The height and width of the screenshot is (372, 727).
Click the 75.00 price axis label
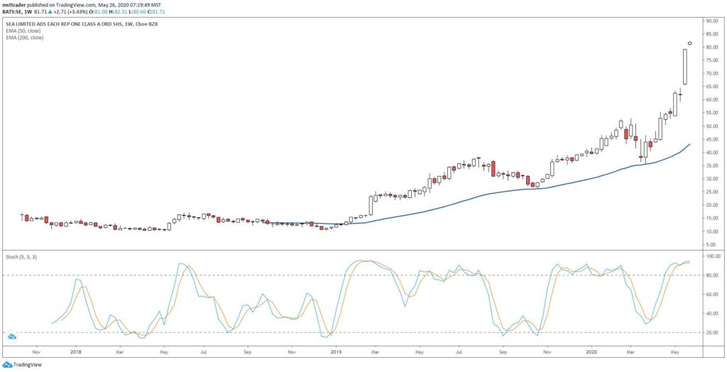pos(711,60)
